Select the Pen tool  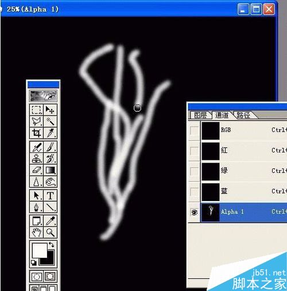tap(36, 207)
